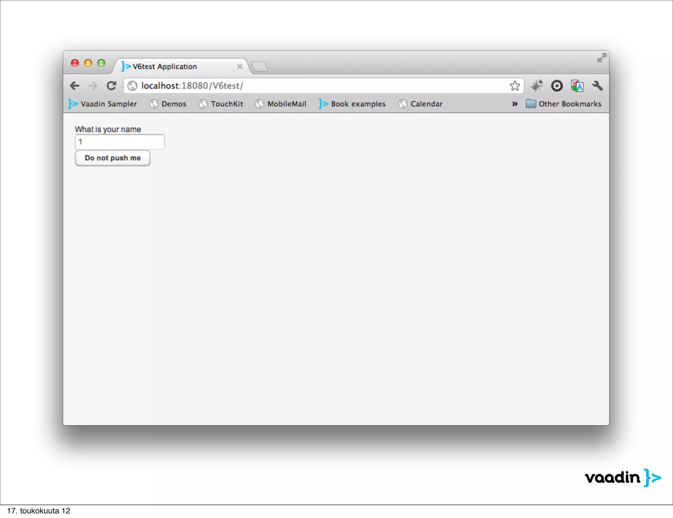The height and width of the screenshot is (518, 673).
Task: Click the What is your name field
Action: (120, 142)
